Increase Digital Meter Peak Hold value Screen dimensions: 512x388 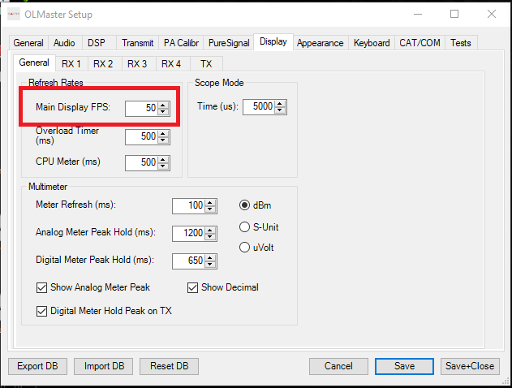click(x=210, y=257)
